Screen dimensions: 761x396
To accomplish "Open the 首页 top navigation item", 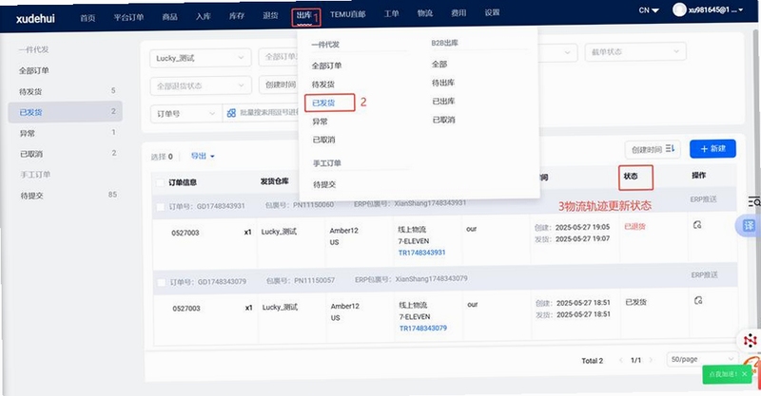I will point(88,18).
